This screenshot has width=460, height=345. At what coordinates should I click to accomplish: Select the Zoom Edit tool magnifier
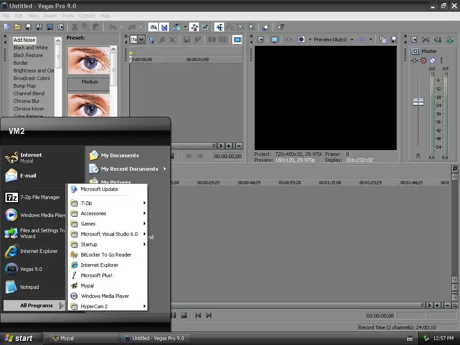click(252, 27)
